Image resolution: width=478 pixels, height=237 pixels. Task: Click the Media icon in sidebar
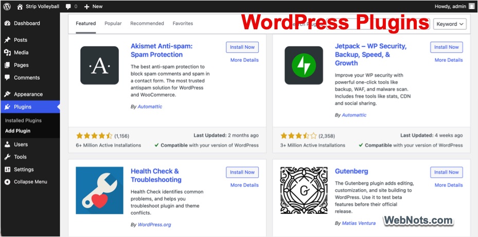pyautogui.click(x=7, y=52)
